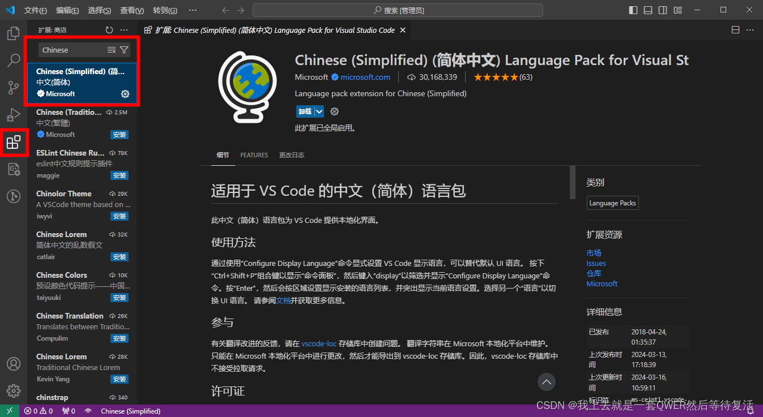Screen dimensions: 763x417
Task: Install Chinese Lorem by catlair
Action: click(120, 257)
